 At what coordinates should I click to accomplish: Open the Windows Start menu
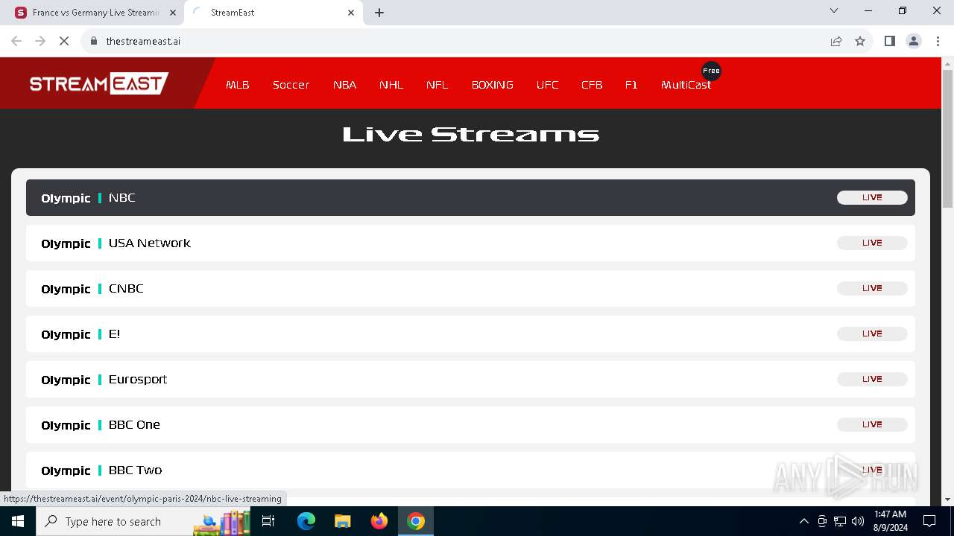click(x=18, y=521)
